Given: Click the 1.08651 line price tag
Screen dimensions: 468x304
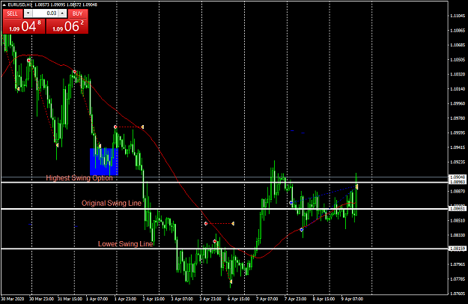Looking at the screenshot, I should (x=458, y=209).
